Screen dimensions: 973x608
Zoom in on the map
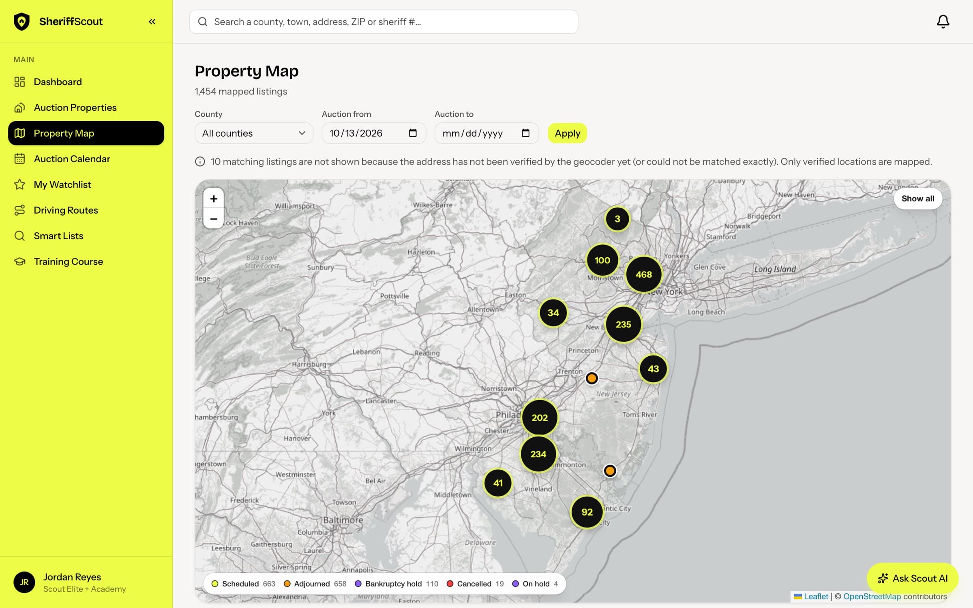pyautogui.click(x=214, y=199)
